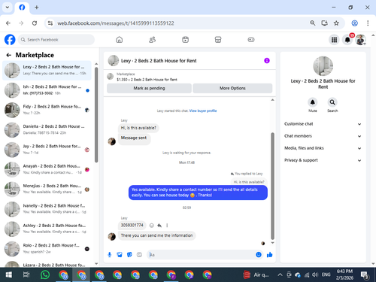Expand Privacy & support section
The width and height of the screenshot is (376, 282).
(x=323, y=160)
